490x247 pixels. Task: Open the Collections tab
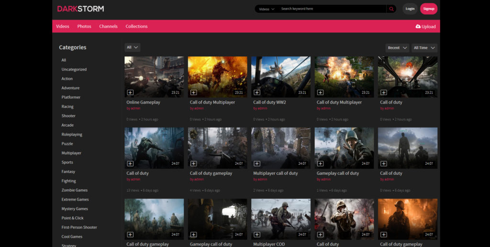(x=136, y=26)
